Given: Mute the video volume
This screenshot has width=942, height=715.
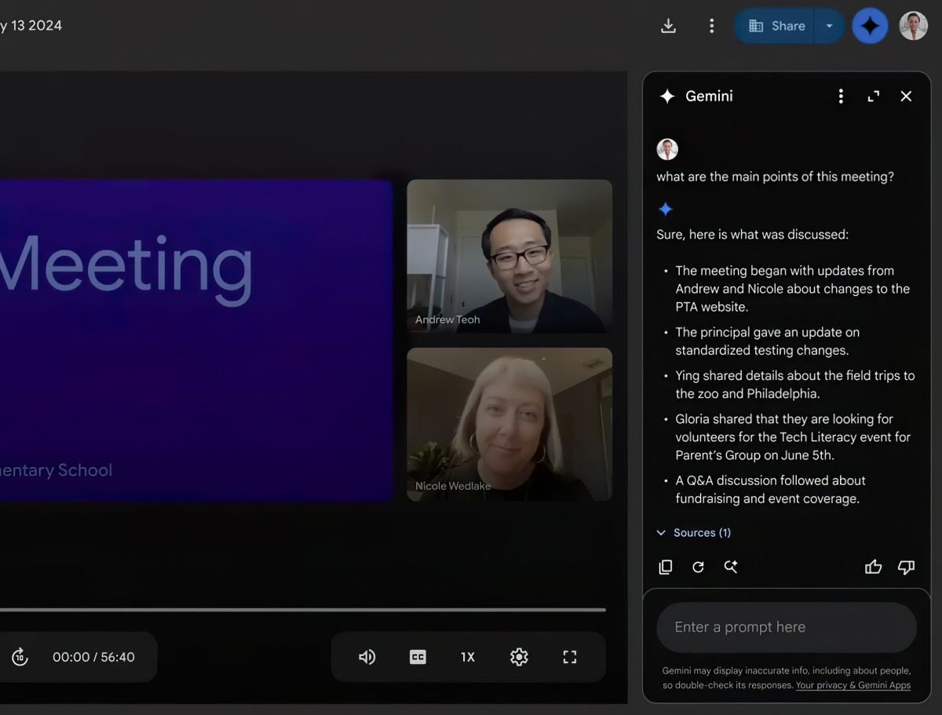Looking at the screenshot, I should tap(367, 657).
